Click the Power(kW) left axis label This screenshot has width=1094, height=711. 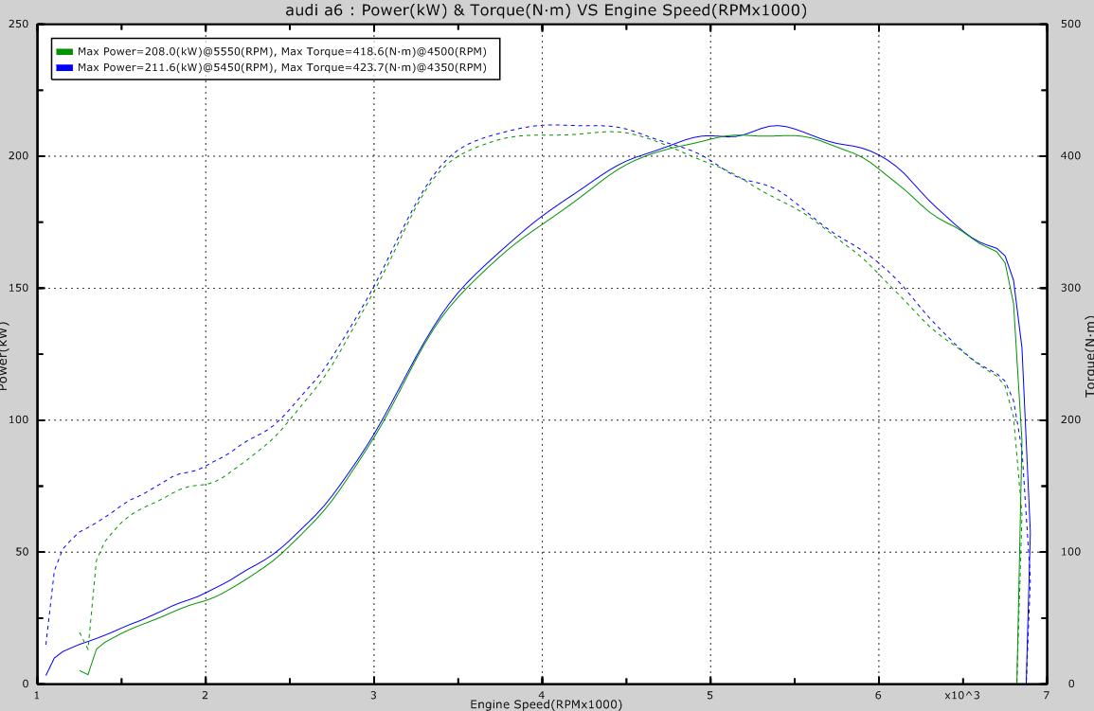4,356
